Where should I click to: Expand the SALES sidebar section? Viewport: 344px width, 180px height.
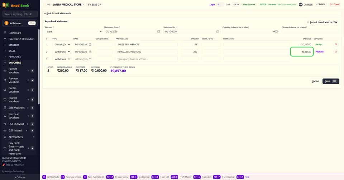tap(12, 51)
